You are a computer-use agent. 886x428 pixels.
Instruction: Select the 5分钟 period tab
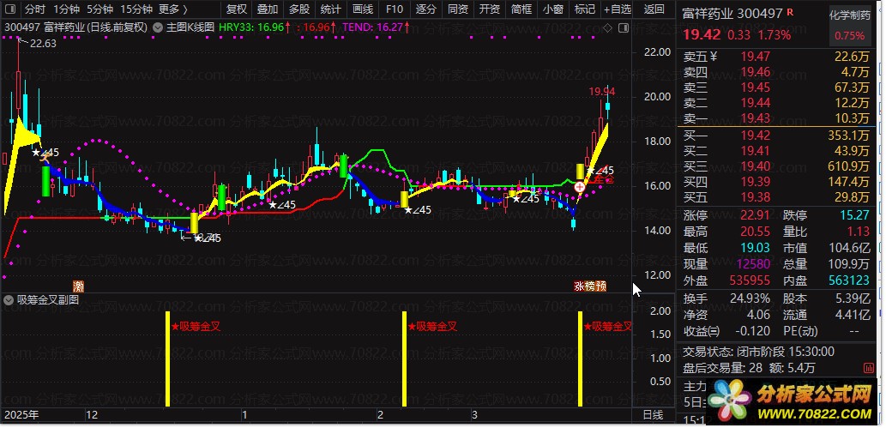pos(100,9)
